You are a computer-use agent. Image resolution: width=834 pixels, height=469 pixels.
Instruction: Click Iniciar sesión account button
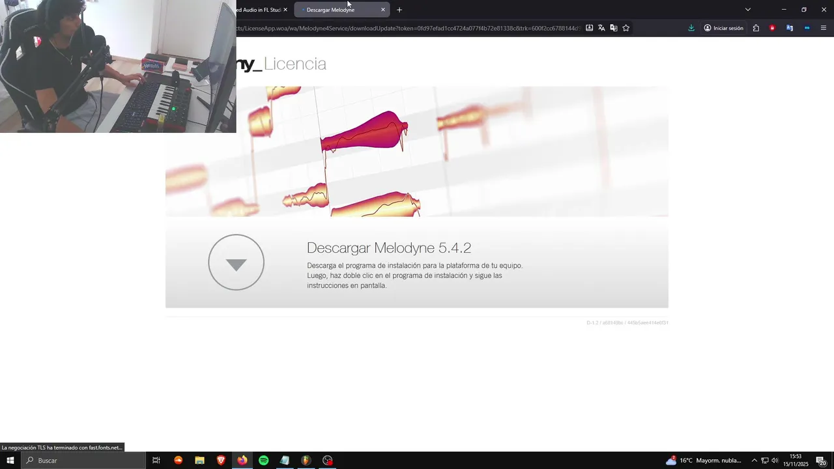click(723, 28)
